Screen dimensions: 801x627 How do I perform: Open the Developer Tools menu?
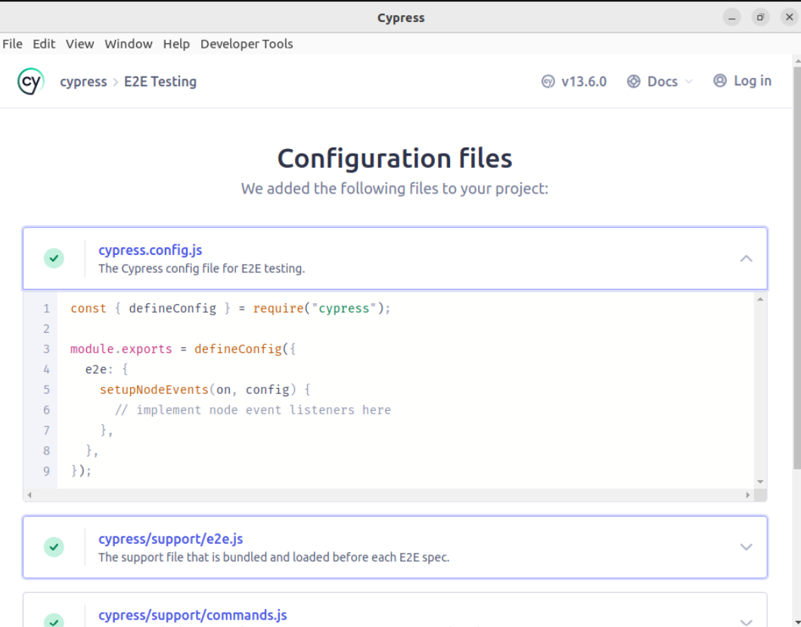[246, 44]
